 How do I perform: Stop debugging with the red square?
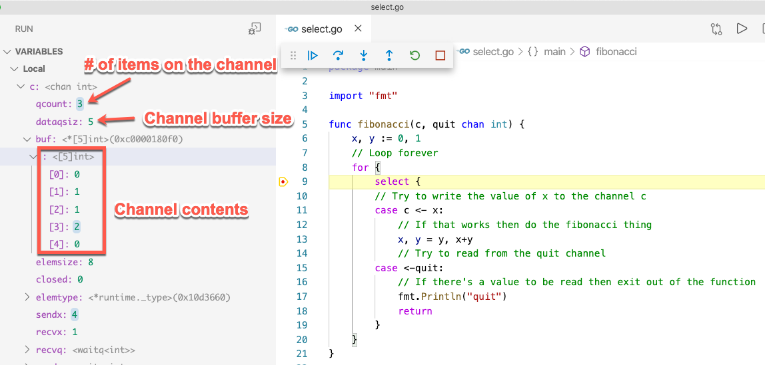440,55
